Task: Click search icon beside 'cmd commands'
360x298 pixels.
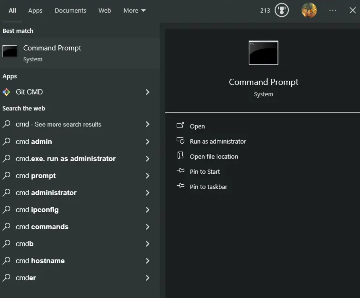Action: (6, 226)
